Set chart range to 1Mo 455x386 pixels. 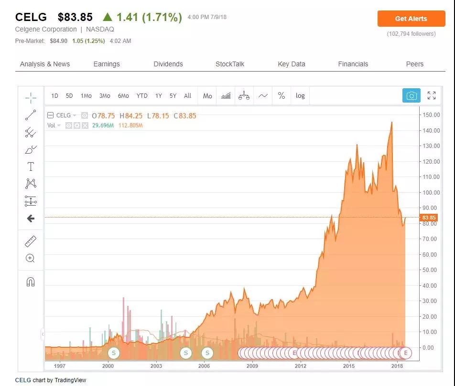click(86, 95)
